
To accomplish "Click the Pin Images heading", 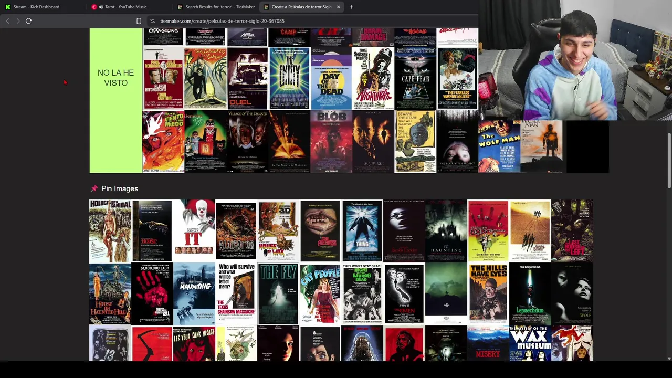I will point(120,188).
